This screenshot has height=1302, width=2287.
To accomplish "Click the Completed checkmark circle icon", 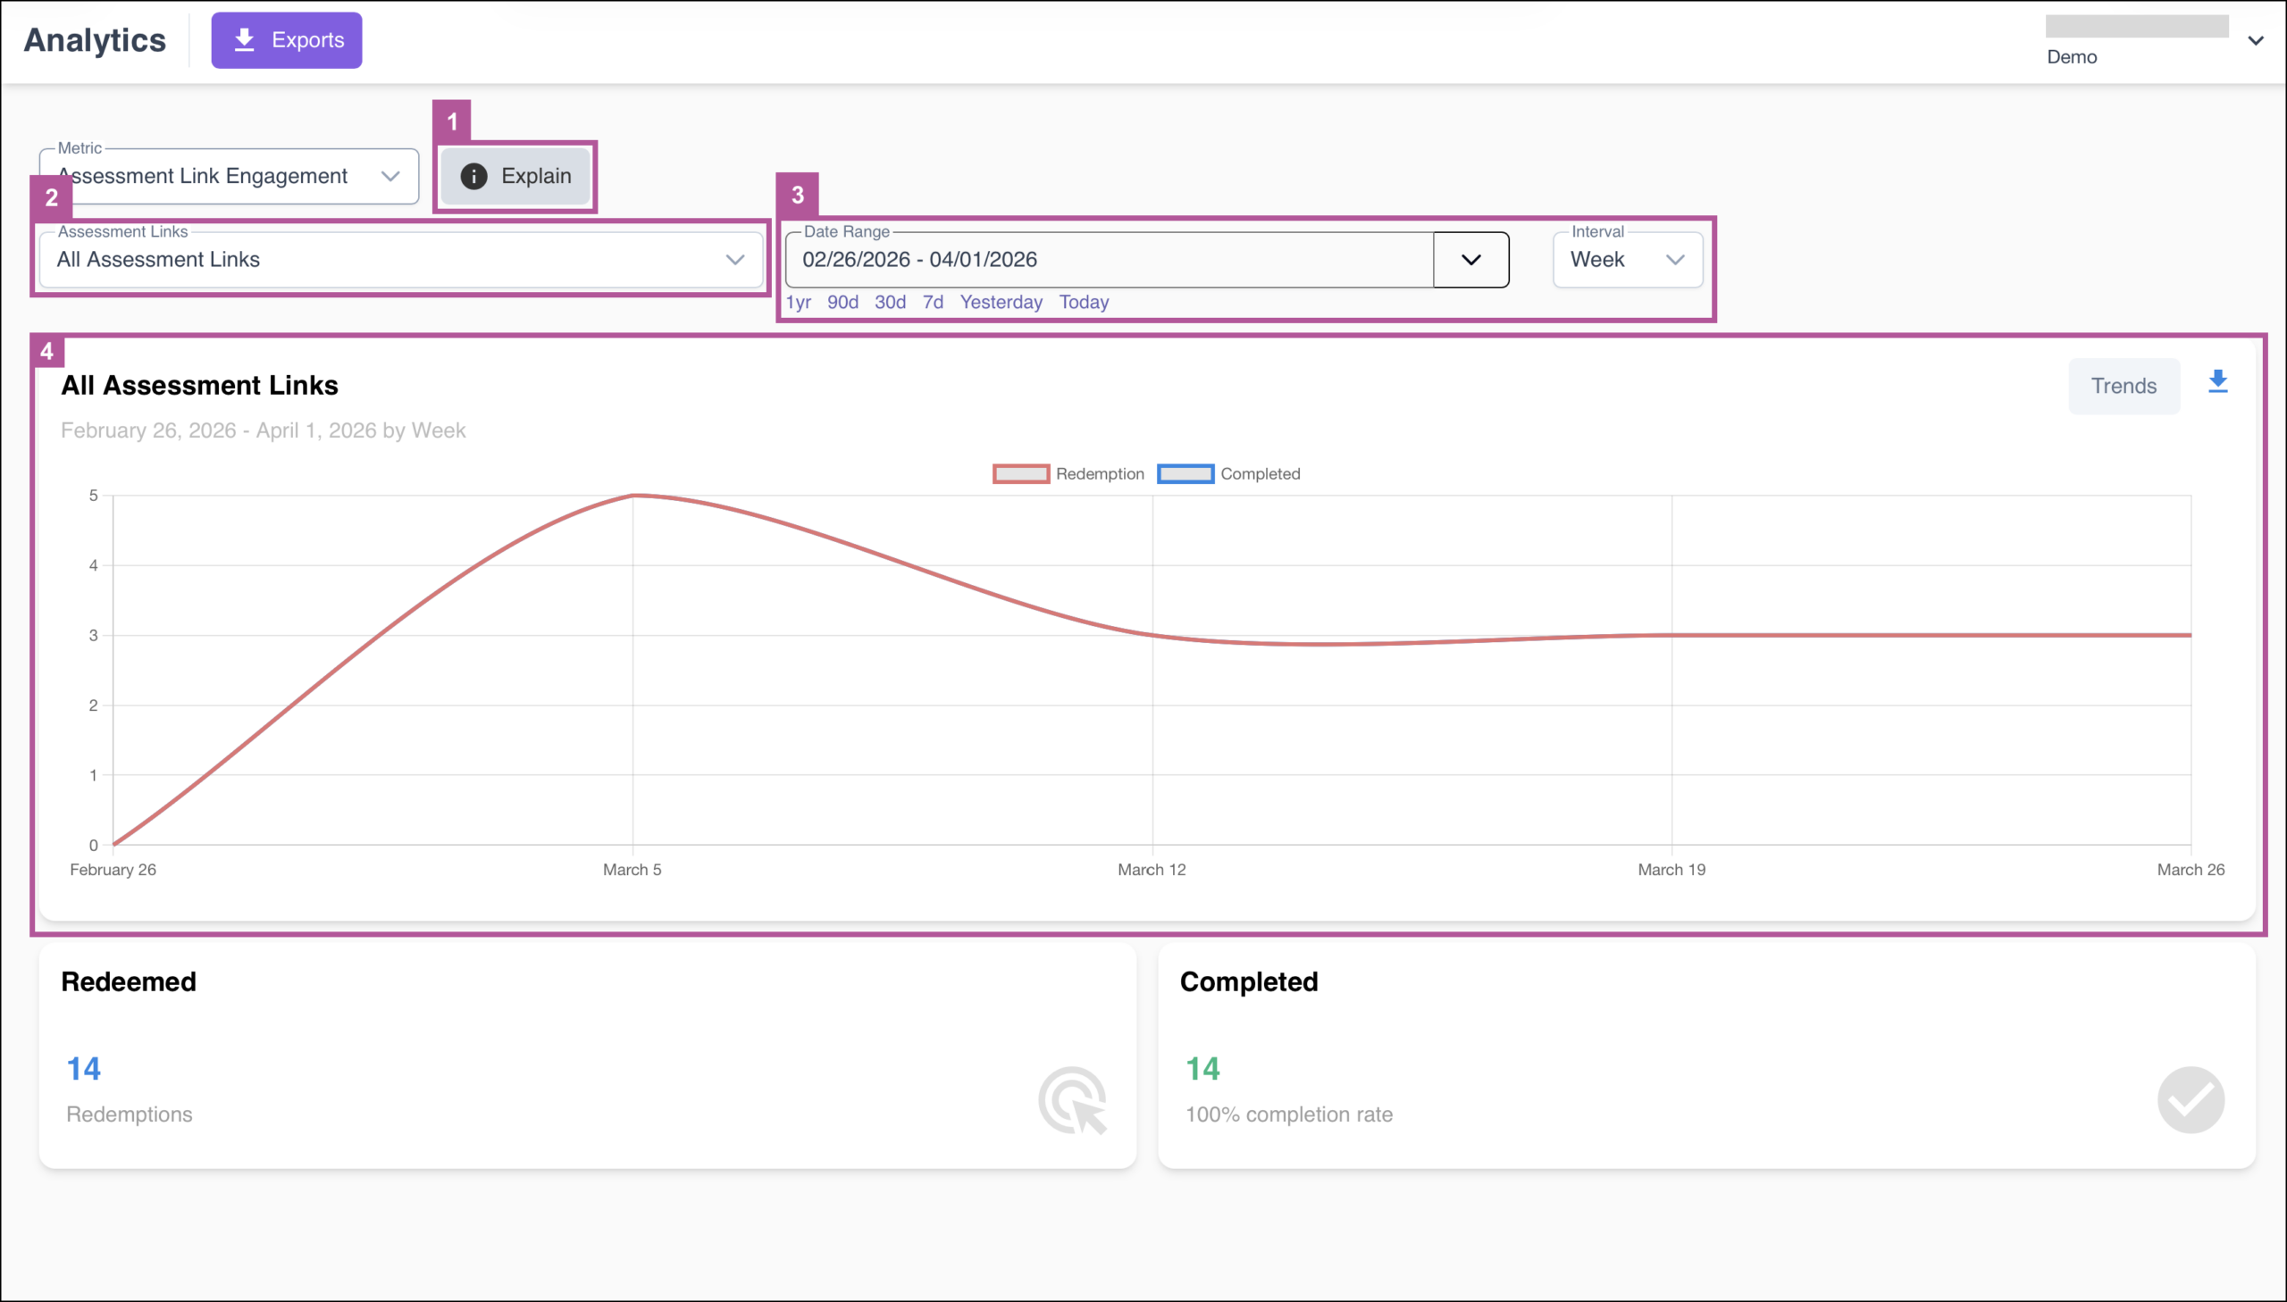I will (x=2191, y=1100).
